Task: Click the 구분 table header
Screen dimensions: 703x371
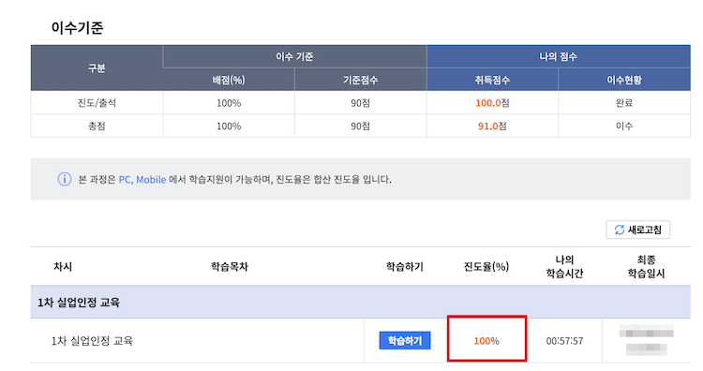Action: pos(97,68)
